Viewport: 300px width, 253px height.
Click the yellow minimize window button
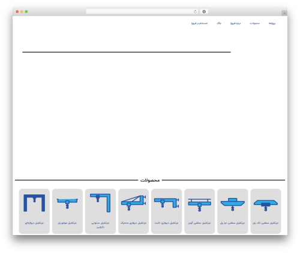click(x=22, y=12)
